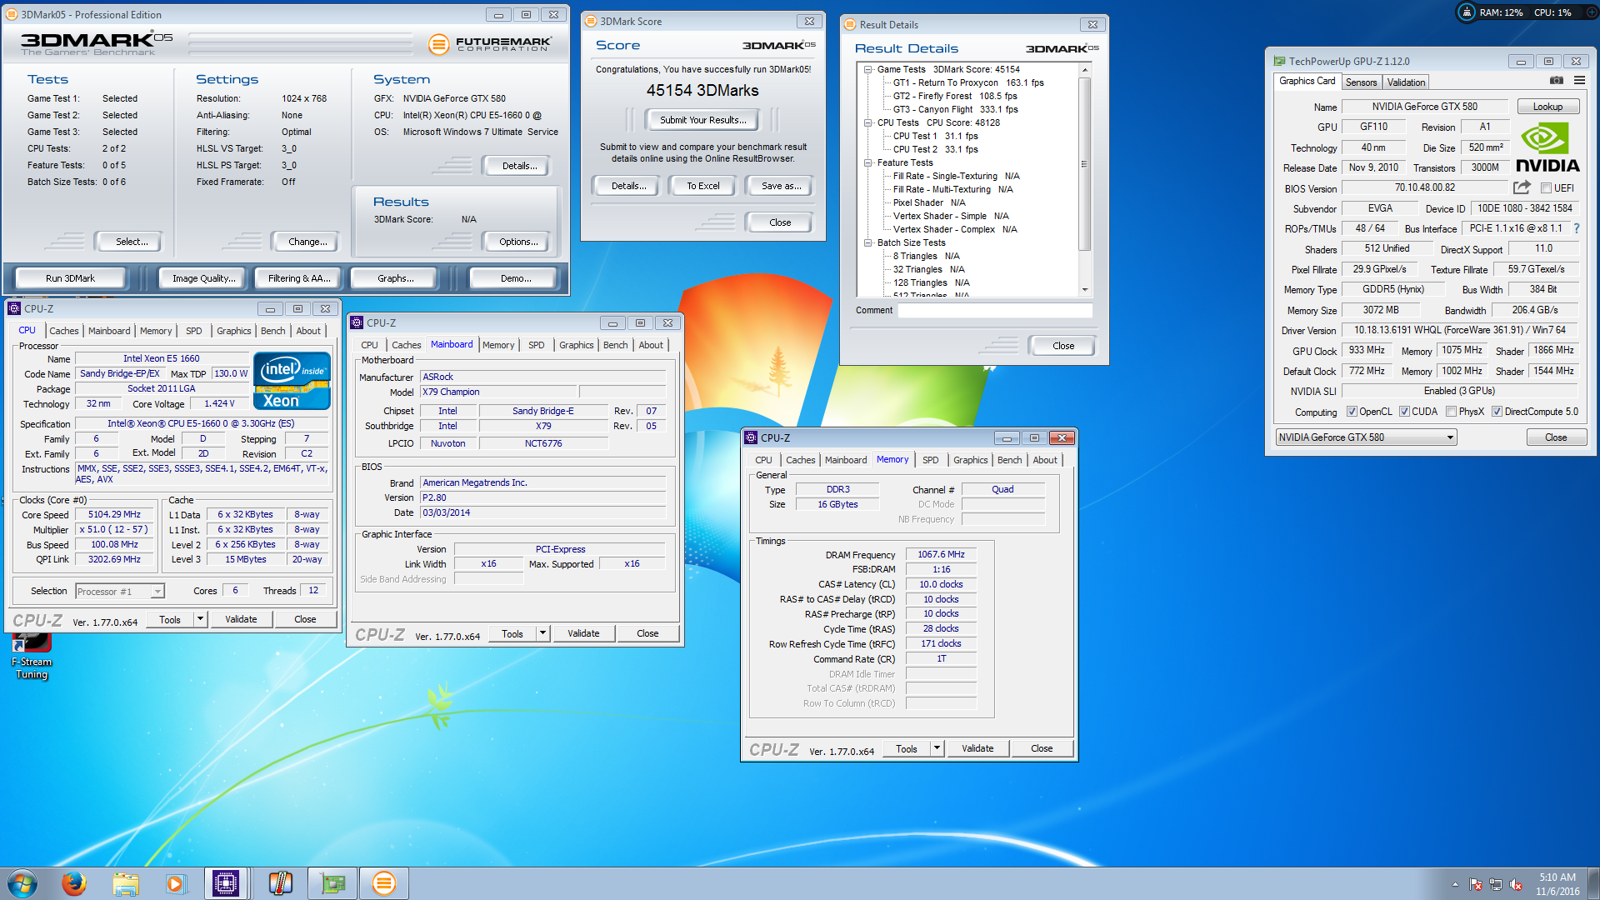Click the Filtering & AA button
Image resolution: width=1600 pixels, height=900 pixels.
pyautogui.click(x=299, y=278)
